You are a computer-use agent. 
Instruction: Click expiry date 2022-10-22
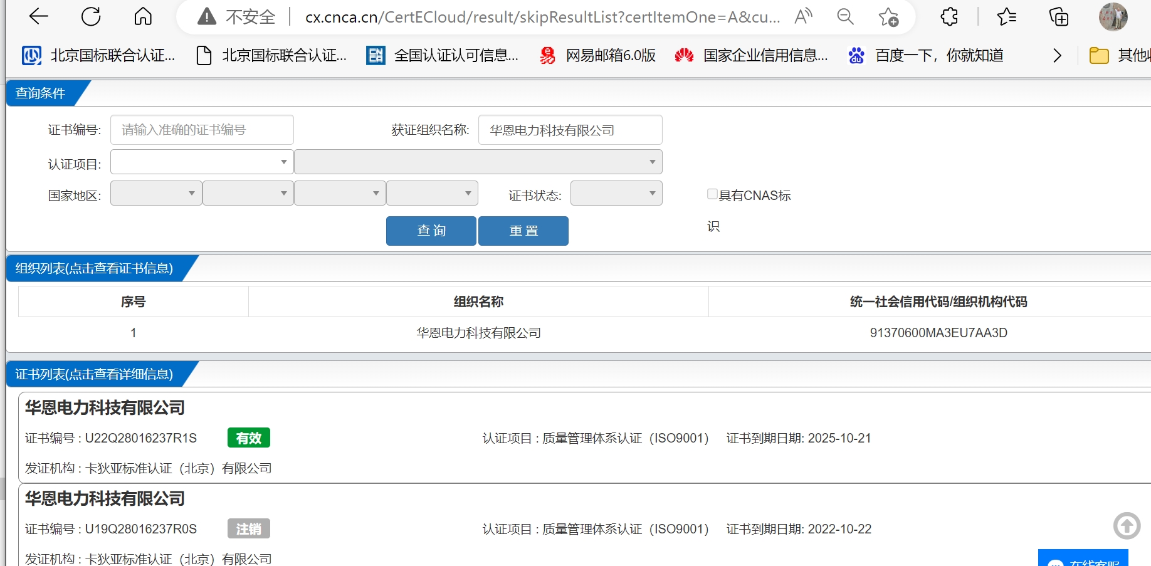(839, 529)
